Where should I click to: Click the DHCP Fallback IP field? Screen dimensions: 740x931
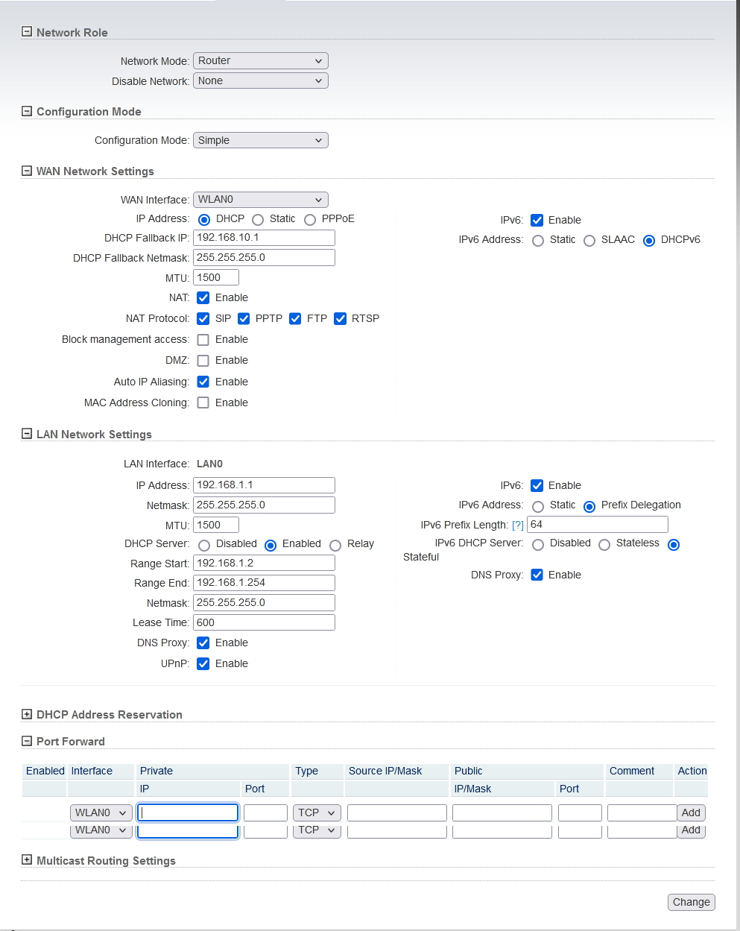point(264,238)
